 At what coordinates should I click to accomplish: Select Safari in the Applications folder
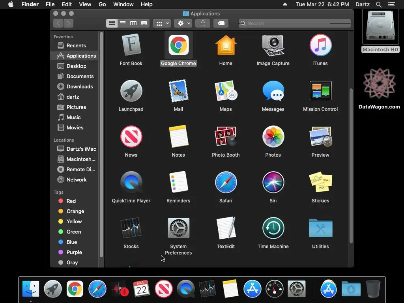point(226,182)
